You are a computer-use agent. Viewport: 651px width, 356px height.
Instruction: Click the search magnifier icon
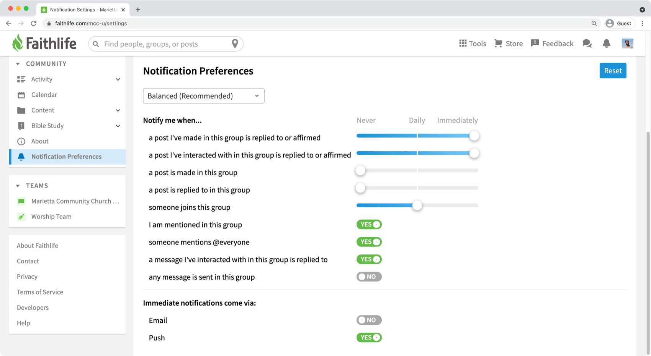point(96,44)
